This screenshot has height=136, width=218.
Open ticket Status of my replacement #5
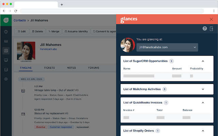(x=51, y=113)
